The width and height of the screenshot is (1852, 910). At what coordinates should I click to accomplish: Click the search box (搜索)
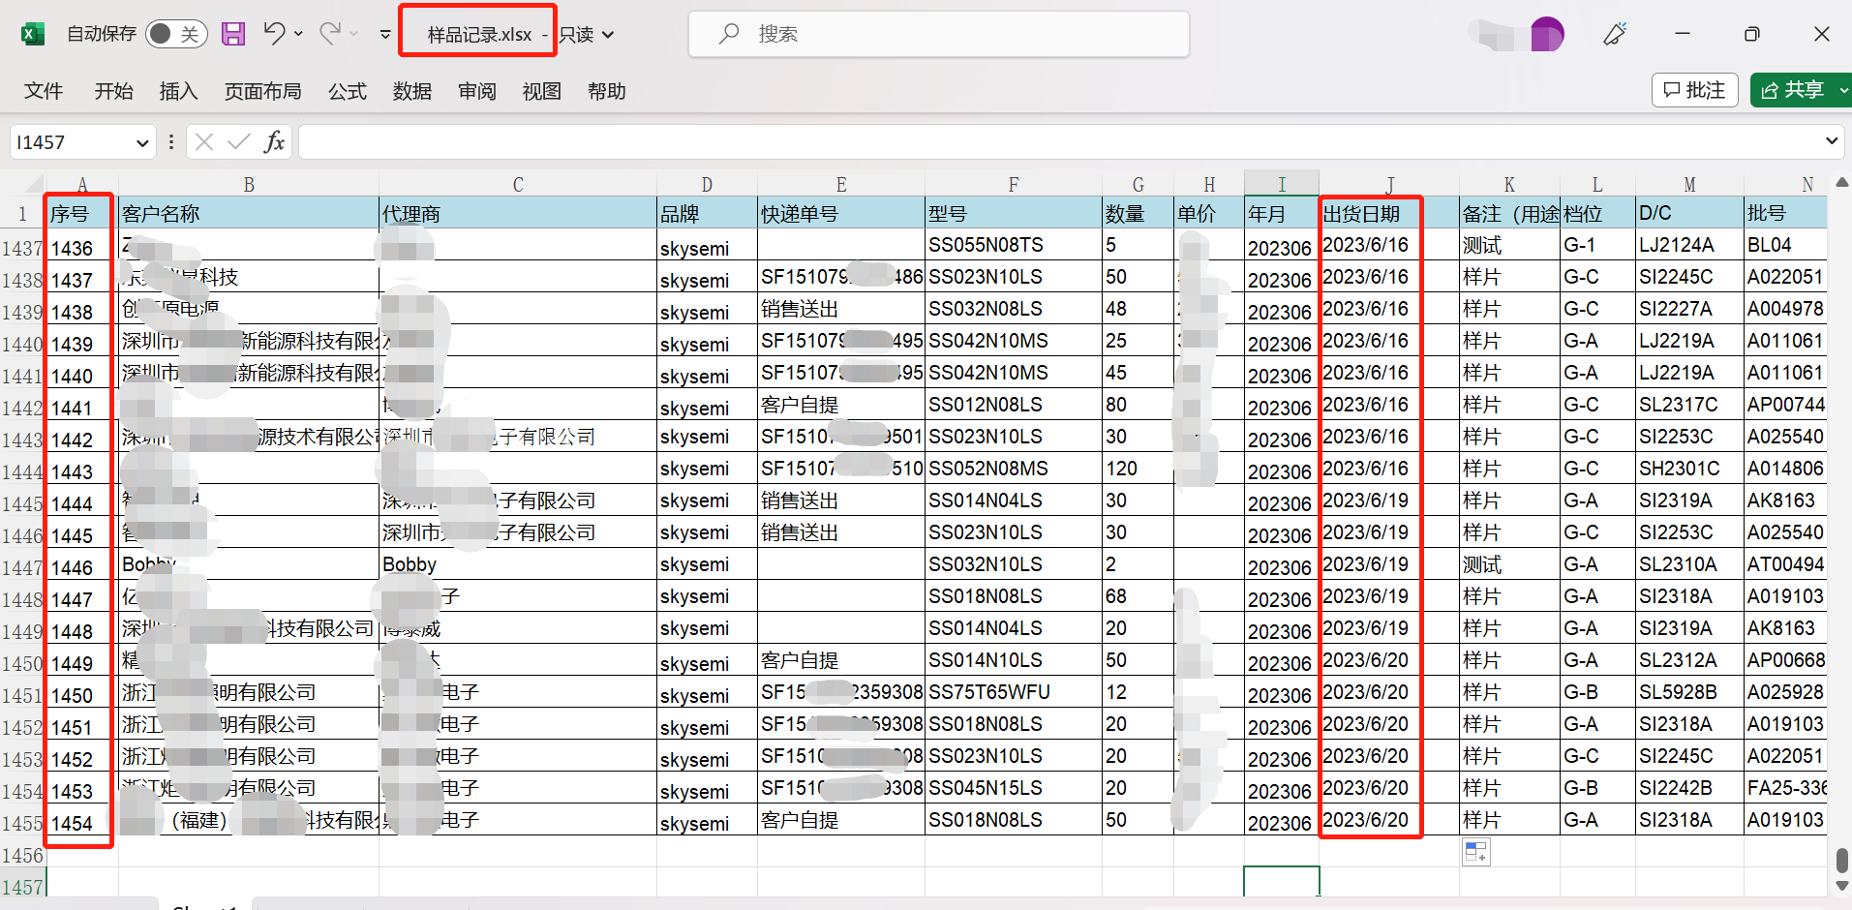point(939,34)
